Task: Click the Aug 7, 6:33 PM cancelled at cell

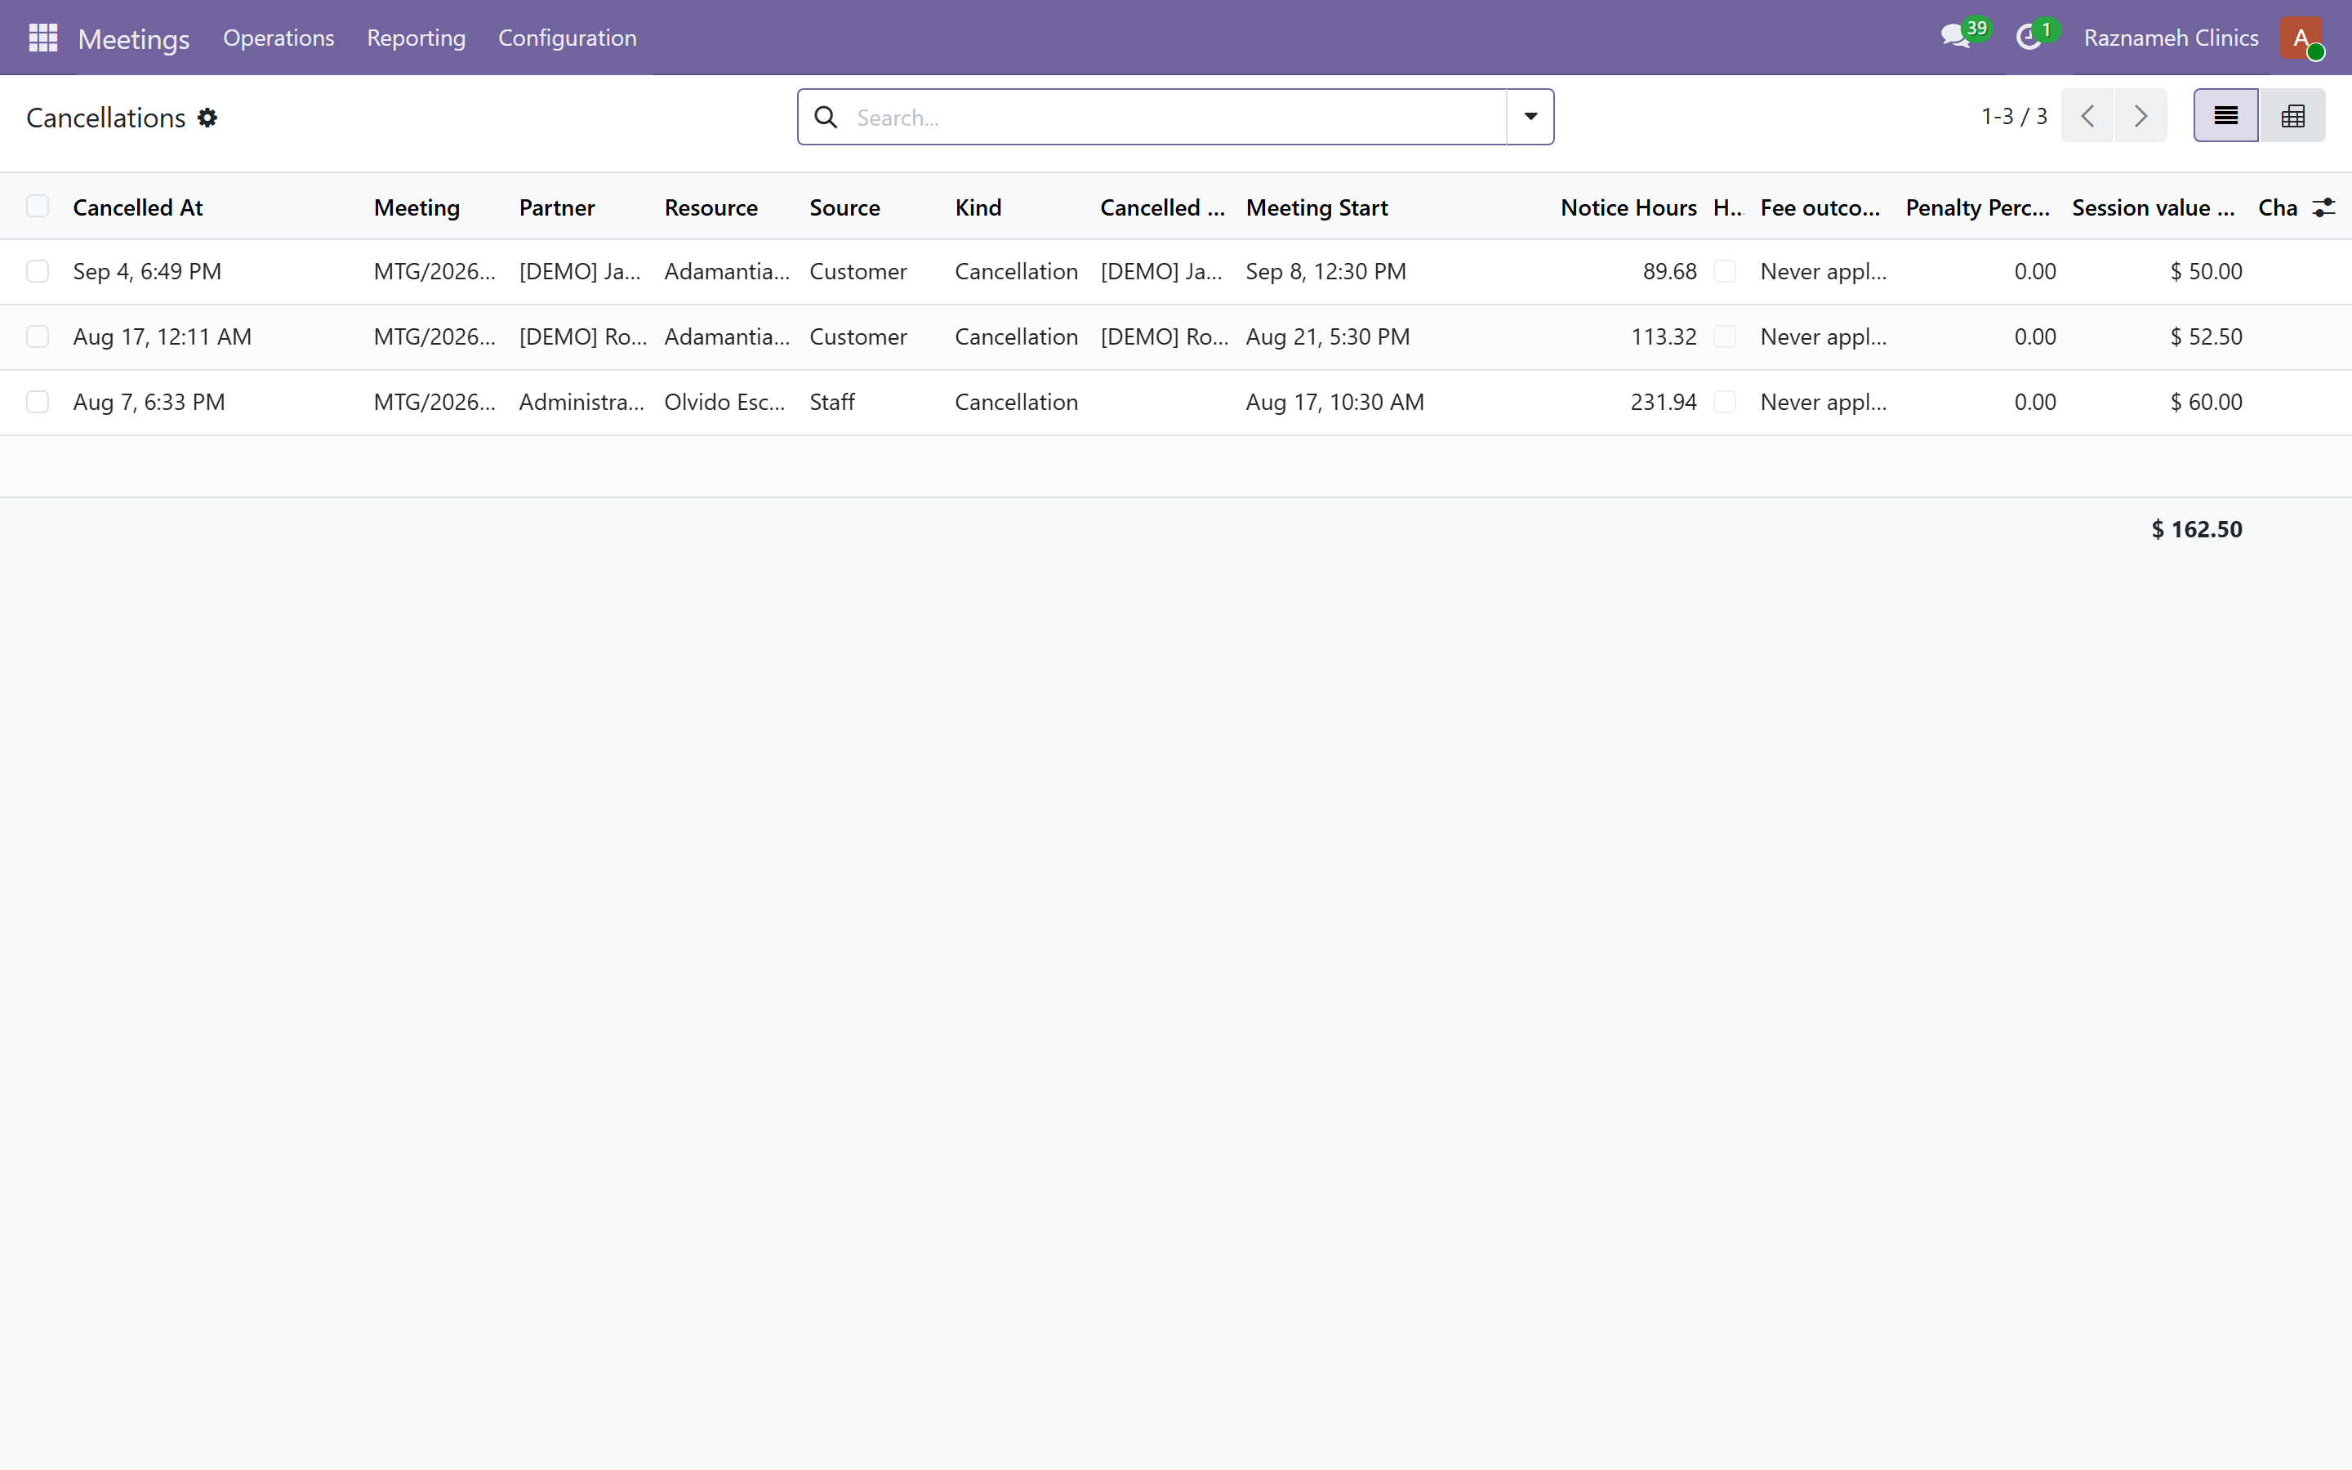Action: point(149,402)
